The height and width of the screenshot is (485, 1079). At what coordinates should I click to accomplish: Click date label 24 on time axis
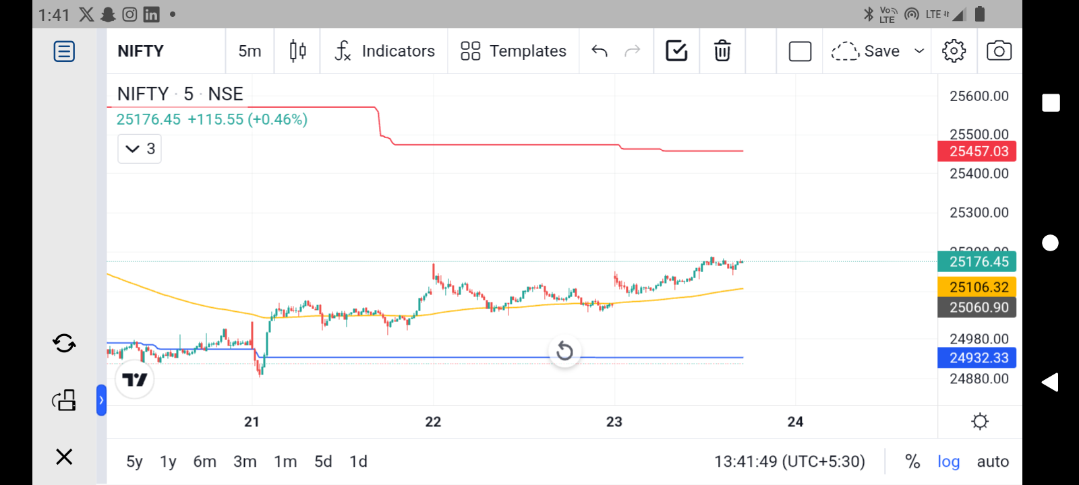click(x=795, y=422)
